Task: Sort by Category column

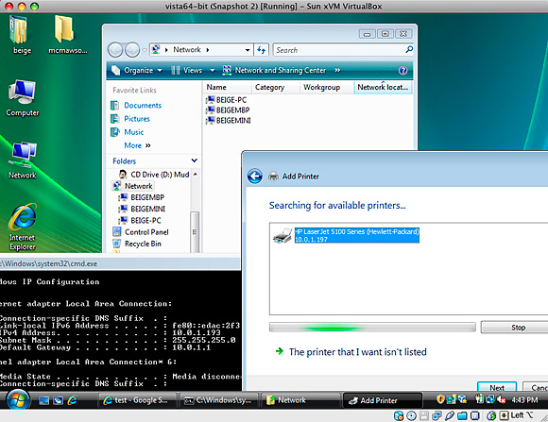Action: click(276, 88)
